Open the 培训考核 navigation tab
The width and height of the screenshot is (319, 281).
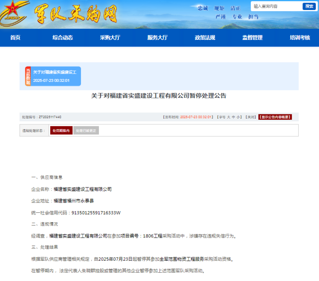[x=300, y=38]
